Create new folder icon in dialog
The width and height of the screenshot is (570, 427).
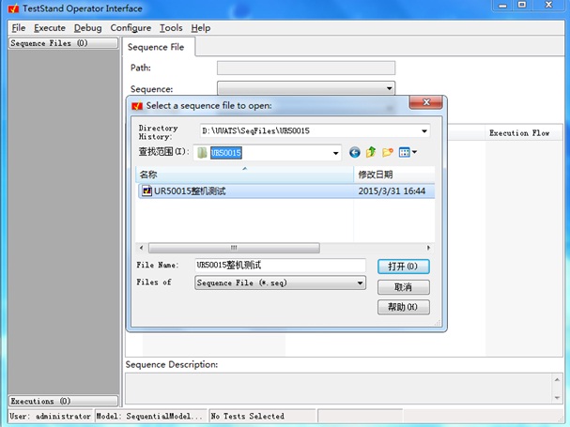[388, 152]
